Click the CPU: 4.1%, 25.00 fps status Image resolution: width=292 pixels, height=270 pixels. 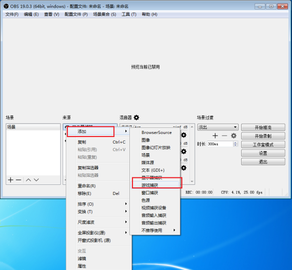coord(242,192)
